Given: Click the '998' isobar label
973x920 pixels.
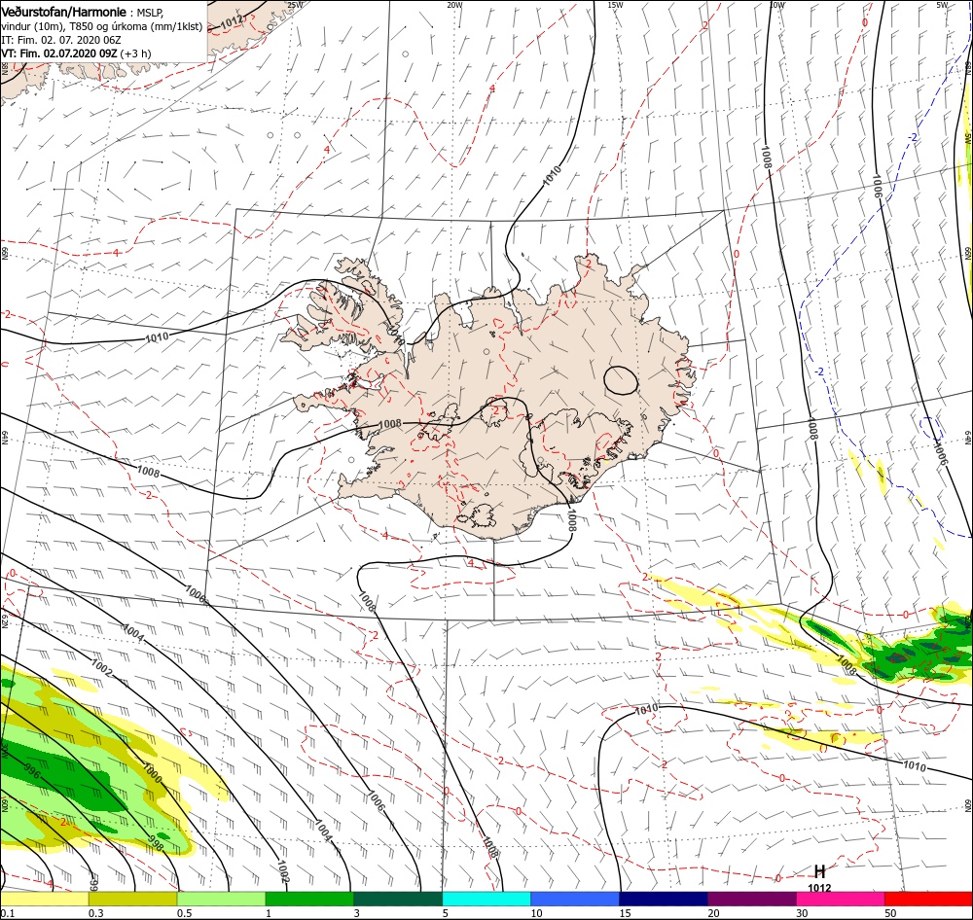Looking at the screenshot, I should (155, 843).
